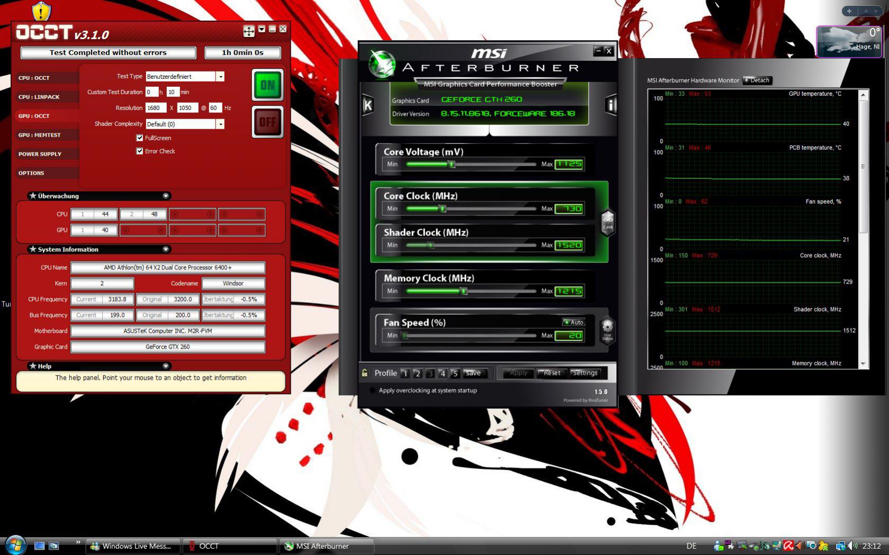Click the sidebar plus gadget button

click(849, 11)
